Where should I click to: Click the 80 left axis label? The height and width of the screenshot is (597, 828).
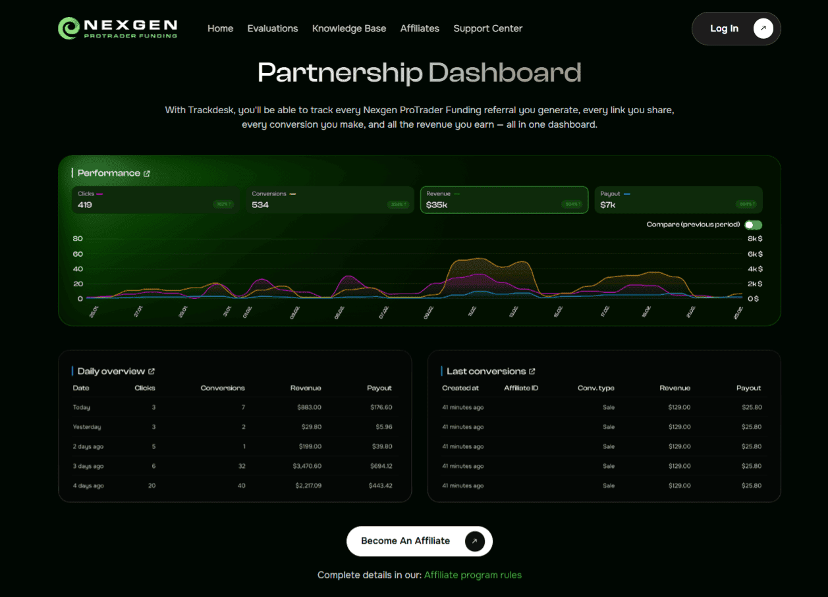78,239
